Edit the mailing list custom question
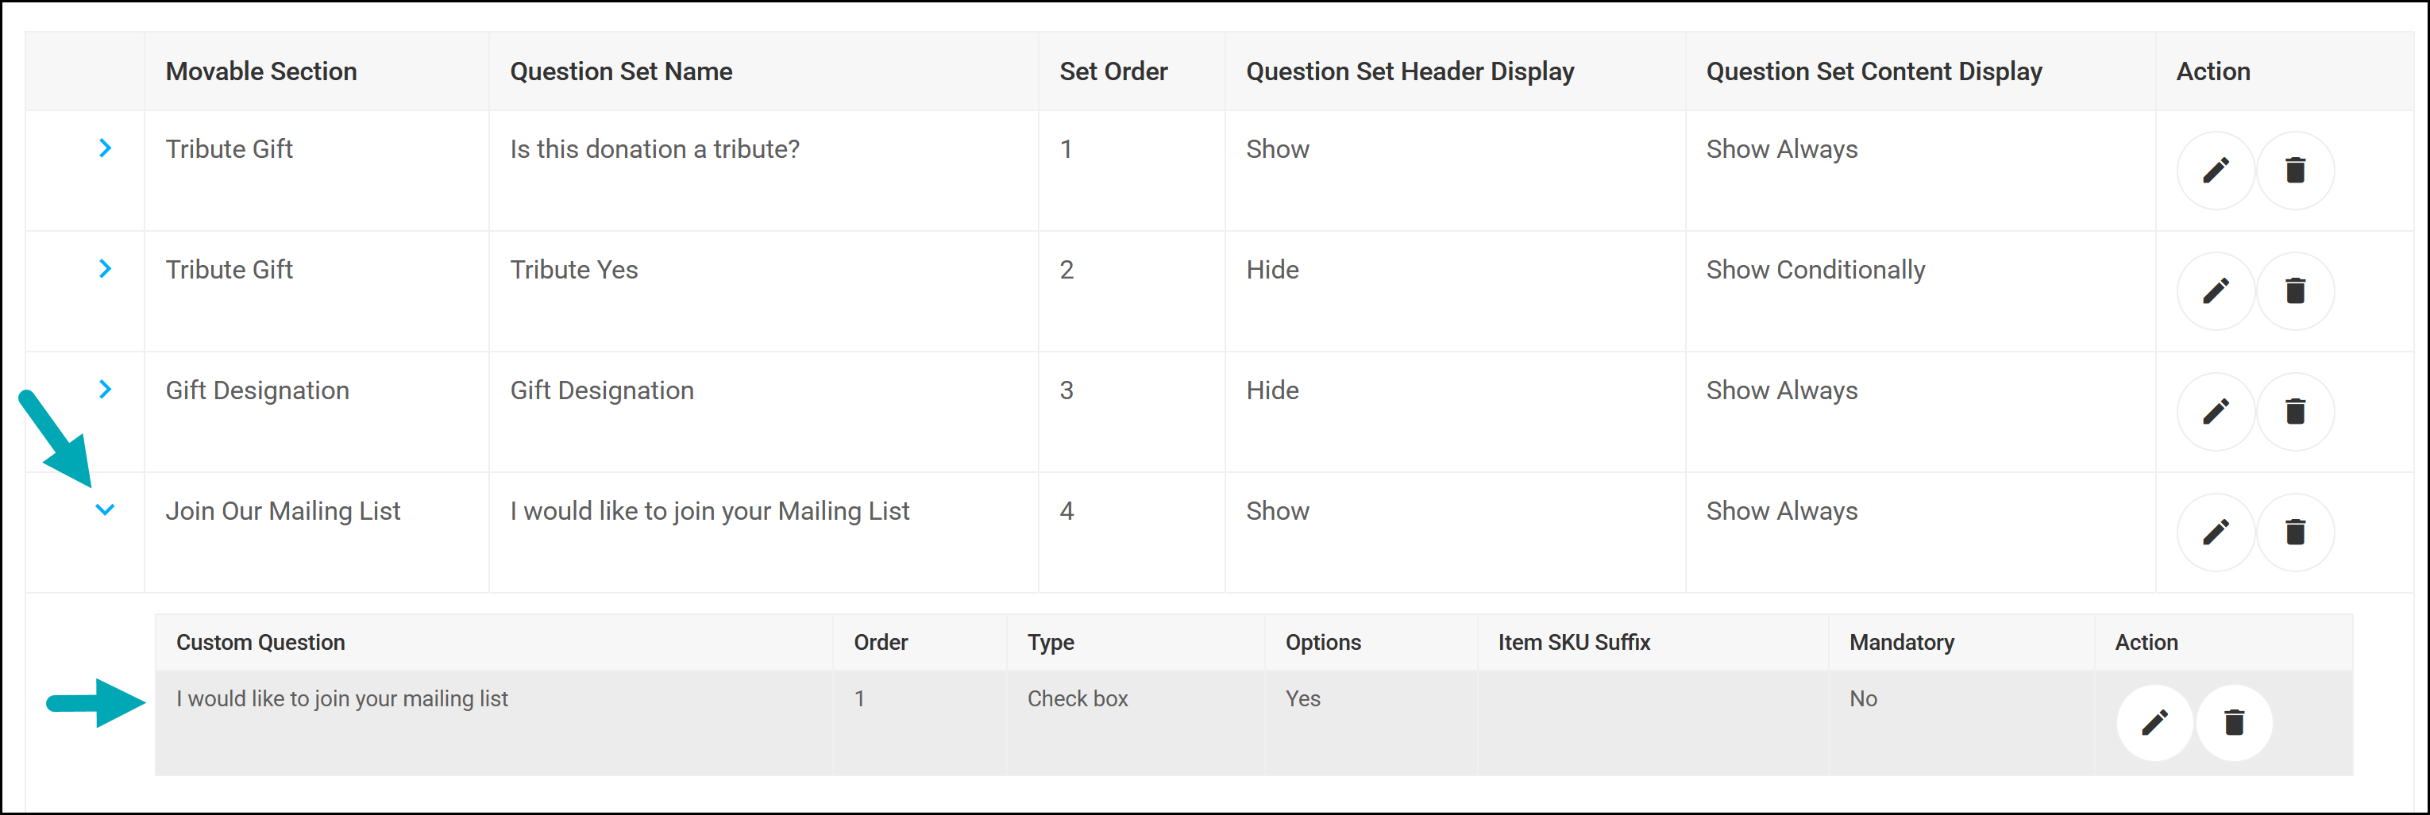 [2154, 723]
